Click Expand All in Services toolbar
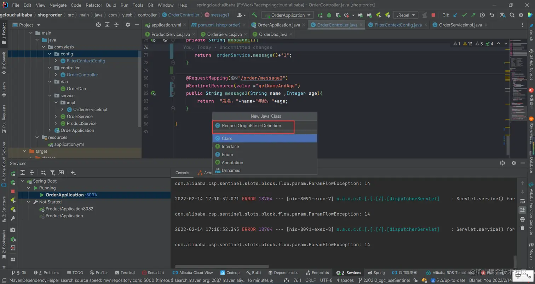The width and height of the screenshot is (535, 284). [23, 173]
